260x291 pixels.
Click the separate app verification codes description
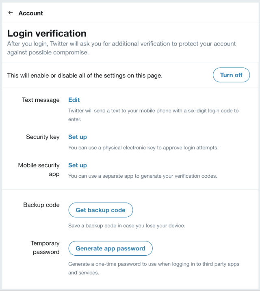pos(143,176)
